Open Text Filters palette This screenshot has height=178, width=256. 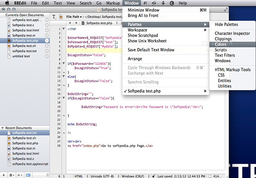point(232,55)
